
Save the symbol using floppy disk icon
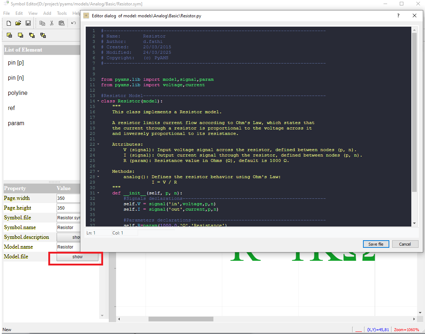point(28,23)
